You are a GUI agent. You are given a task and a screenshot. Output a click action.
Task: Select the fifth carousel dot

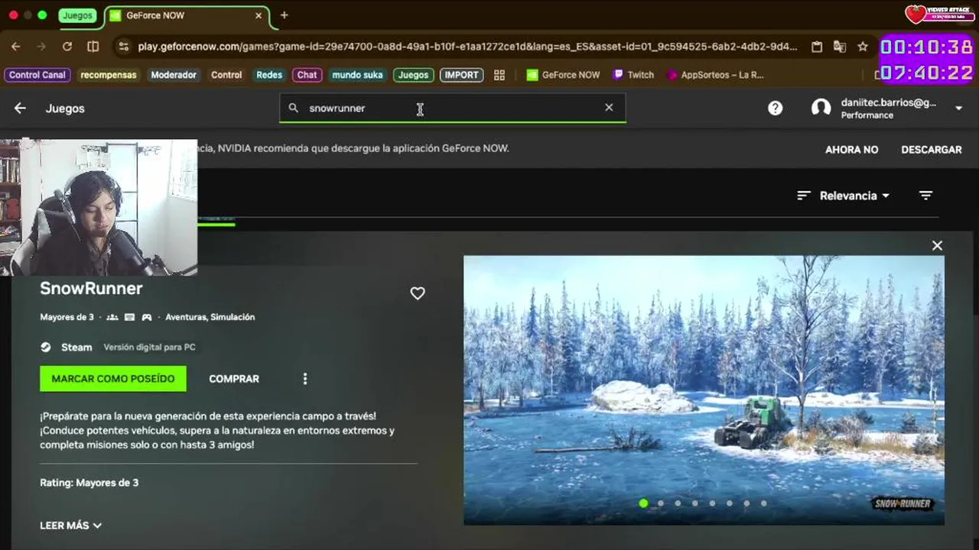click(x=712, y=503)
